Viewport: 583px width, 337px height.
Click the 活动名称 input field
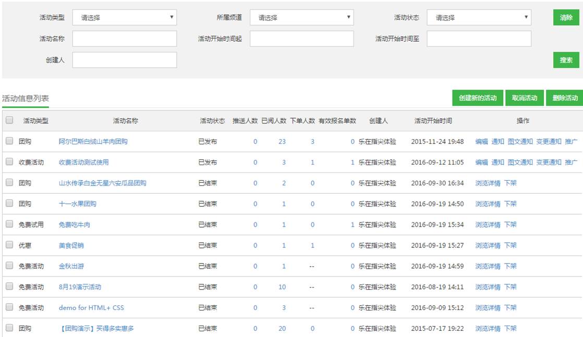coord(124,39)
